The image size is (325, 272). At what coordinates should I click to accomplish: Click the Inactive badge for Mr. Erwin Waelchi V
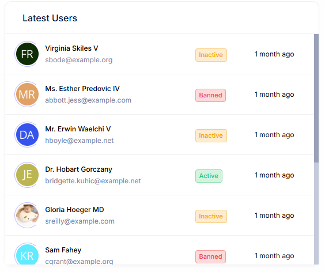pos(211,135)
